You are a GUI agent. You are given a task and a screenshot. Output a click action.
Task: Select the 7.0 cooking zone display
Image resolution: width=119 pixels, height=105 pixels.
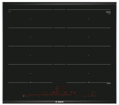[x=54, y=93]
